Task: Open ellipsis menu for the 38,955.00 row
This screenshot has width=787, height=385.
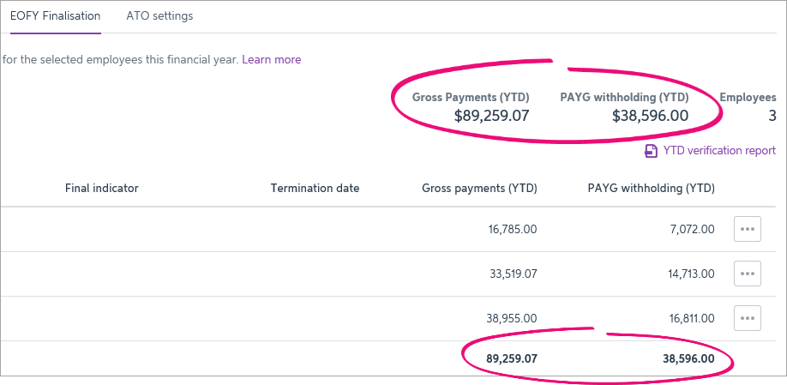Action: coord(747,317)
